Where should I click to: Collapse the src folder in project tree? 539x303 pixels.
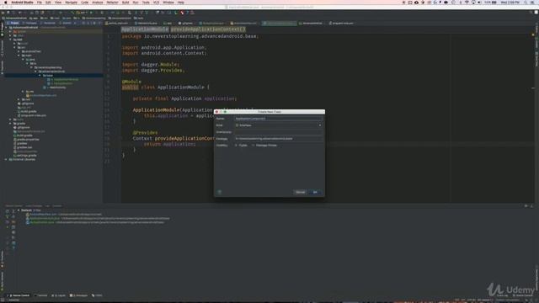[14, 47]
